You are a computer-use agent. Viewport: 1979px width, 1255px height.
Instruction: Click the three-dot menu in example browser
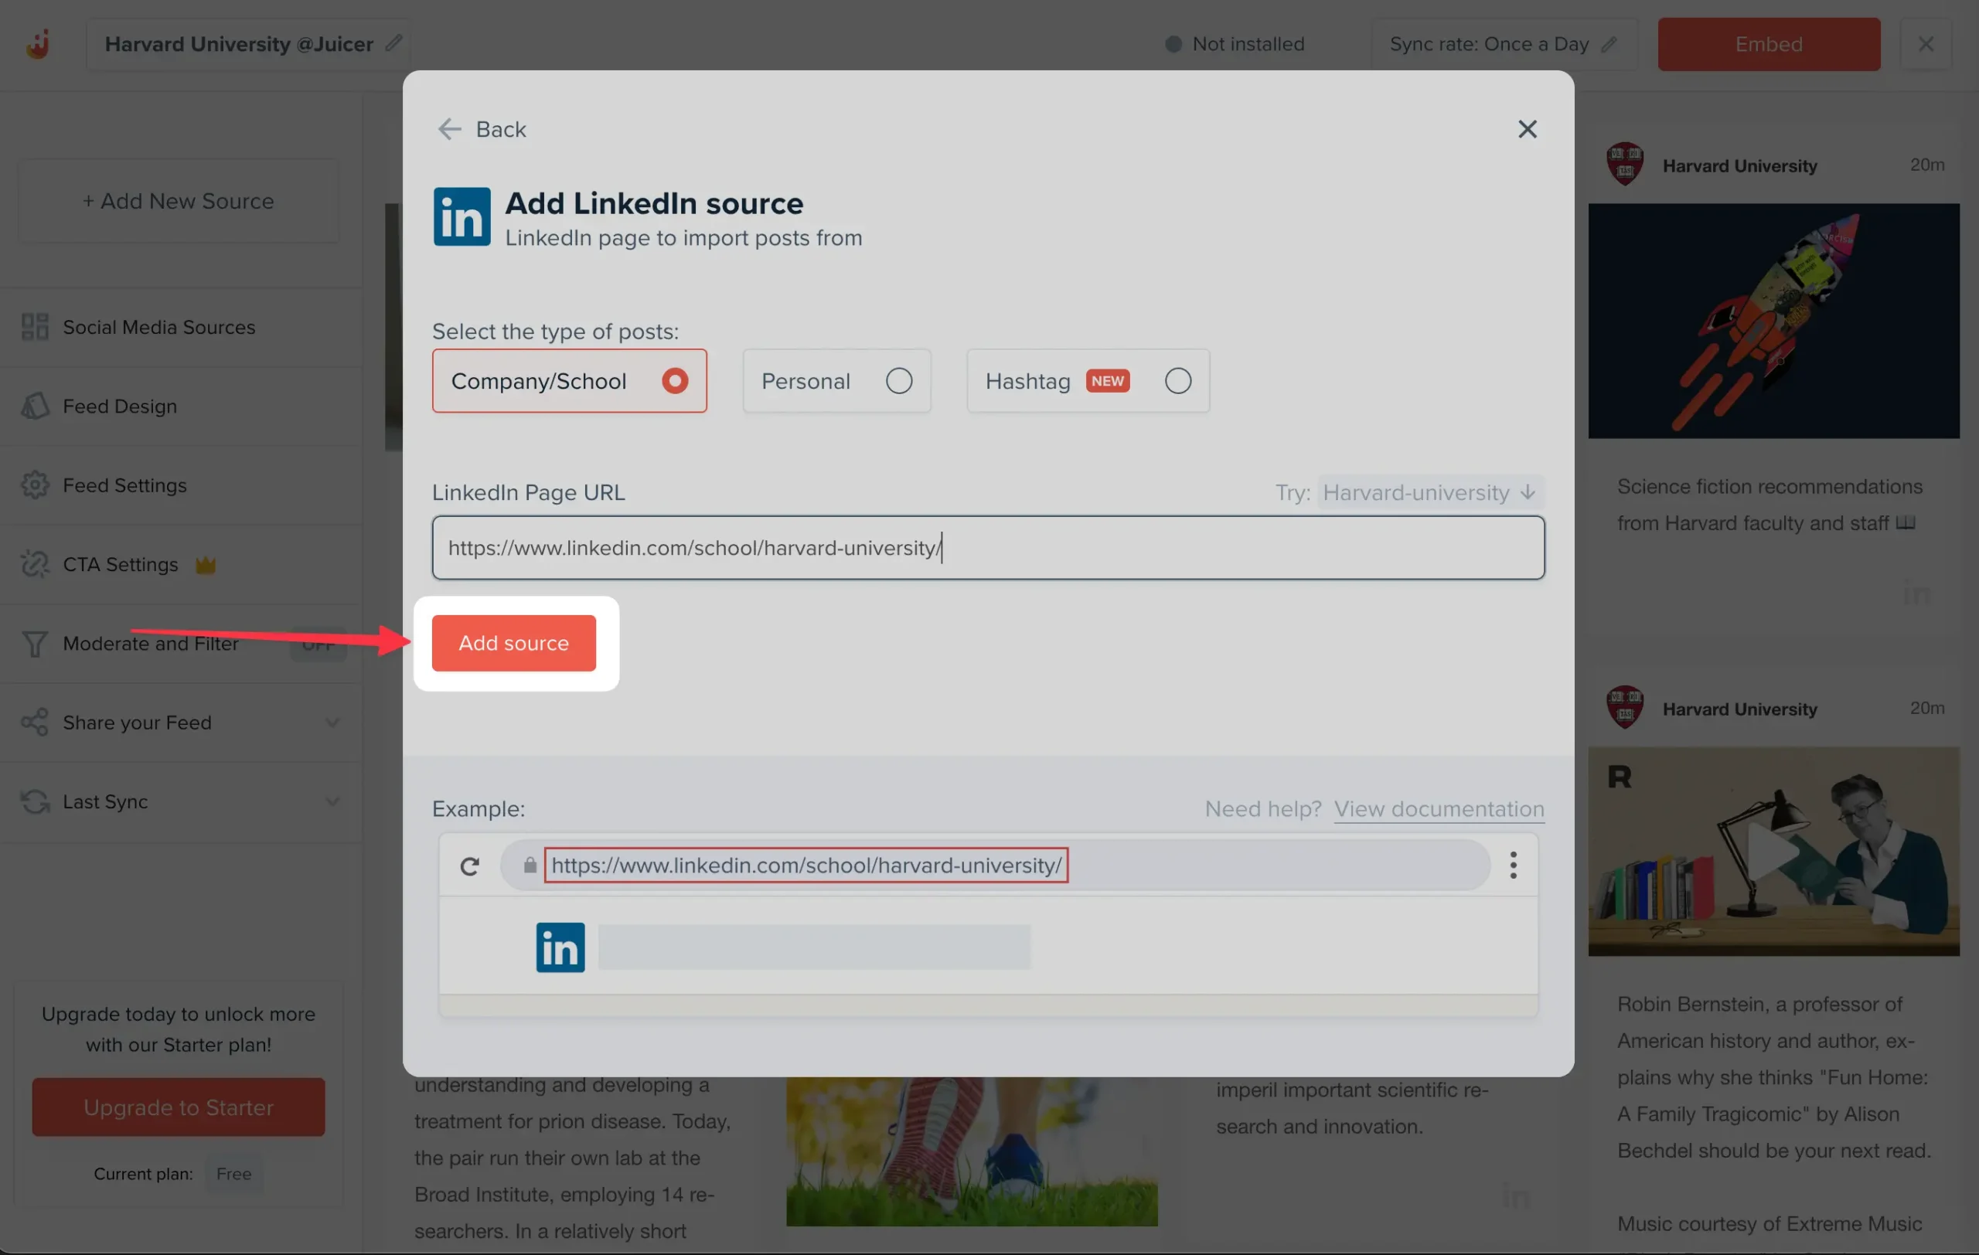pyautogui.click(x=1513, y=865)
